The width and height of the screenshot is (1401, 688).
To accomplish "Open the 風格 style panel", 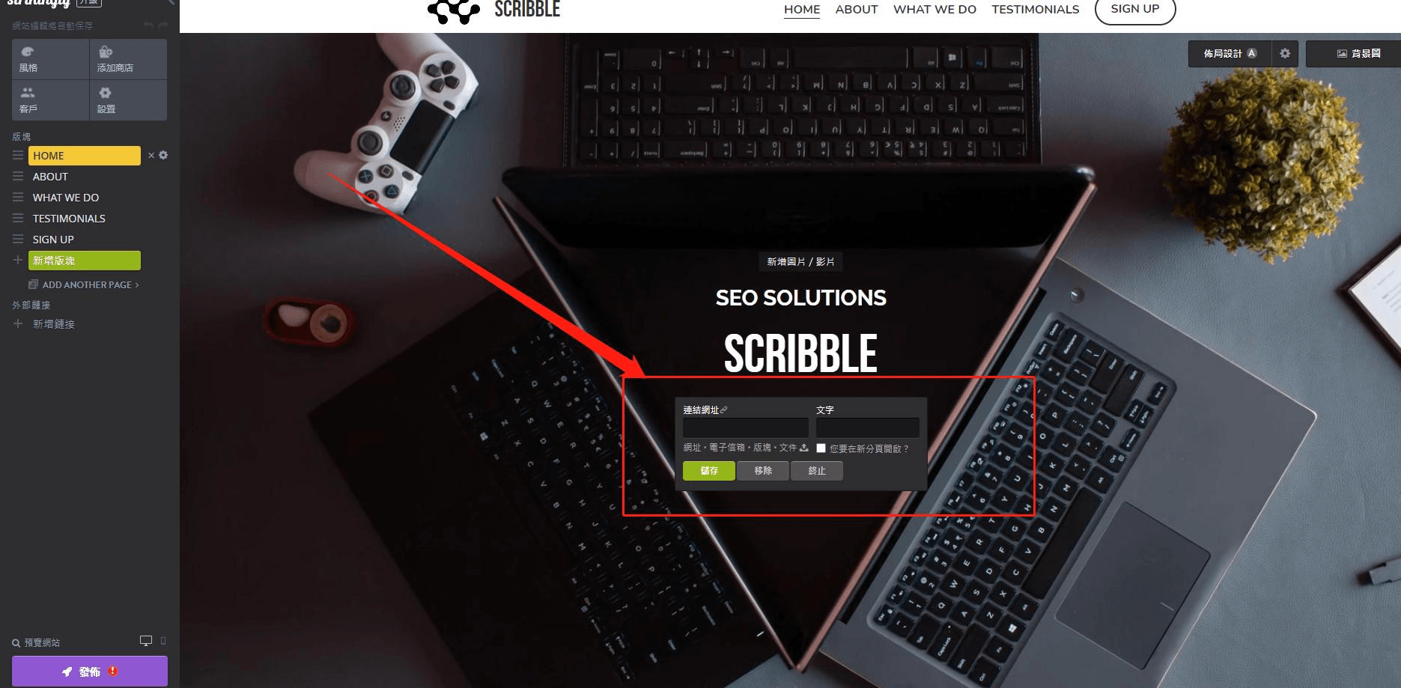I will [x=50, y=58].
